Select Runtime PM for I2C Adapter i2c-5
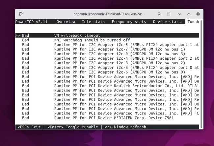Viewport: 214px width, 146px height. (107, 45)
